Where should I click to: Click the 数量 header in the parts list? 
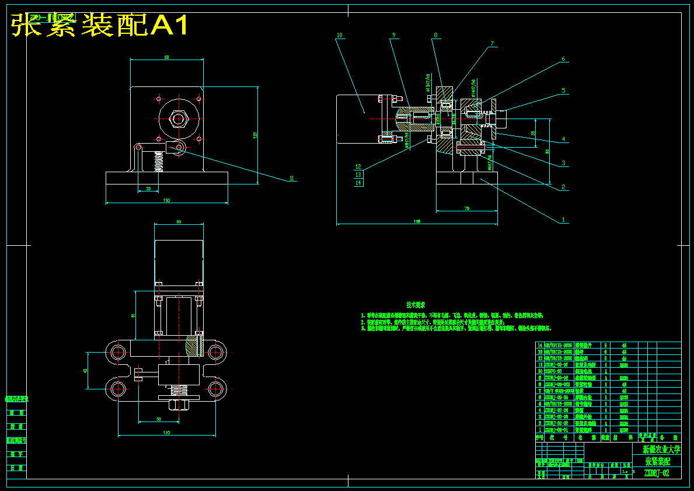pos(605,437)
